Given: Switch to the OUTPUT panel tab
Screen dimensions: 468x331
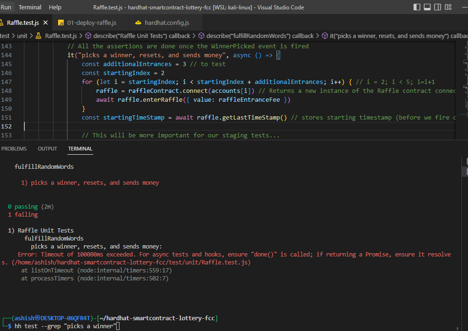Looking at the screenshot, I should 47,149.
